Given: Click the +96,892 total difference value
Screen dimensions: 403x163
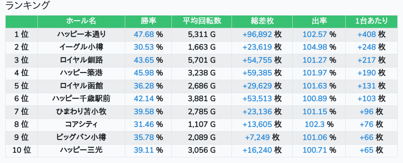Looking at the screenshot, I should pyautogui.click(x=257, y=34).
